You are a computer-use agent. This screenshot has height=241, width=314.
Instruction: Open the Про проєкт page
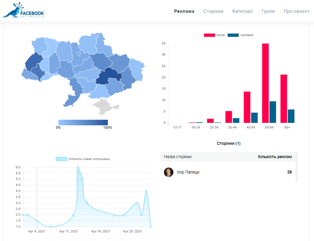[297, 11]
